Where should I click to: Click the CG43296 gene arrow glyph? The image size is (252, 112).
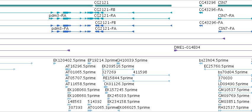[200, 6]
